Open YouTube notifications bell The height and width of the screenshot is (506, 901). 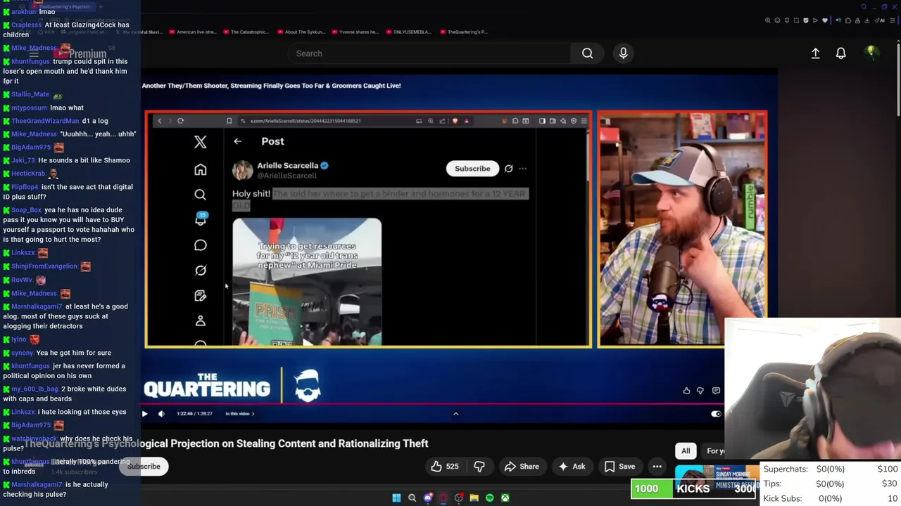click(840, 53)
